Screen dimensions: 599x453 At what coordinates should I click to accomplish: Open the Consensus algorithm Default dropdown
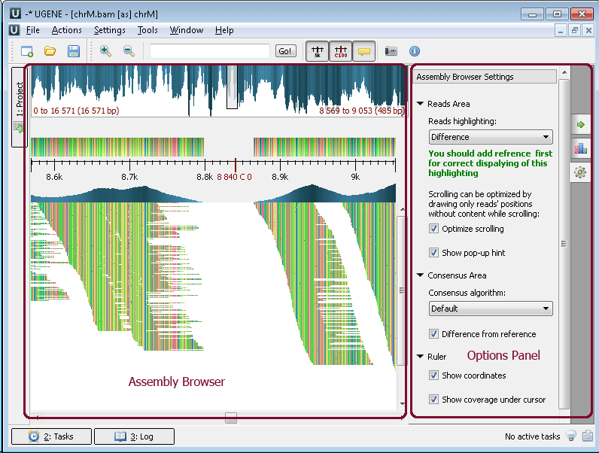491,309
